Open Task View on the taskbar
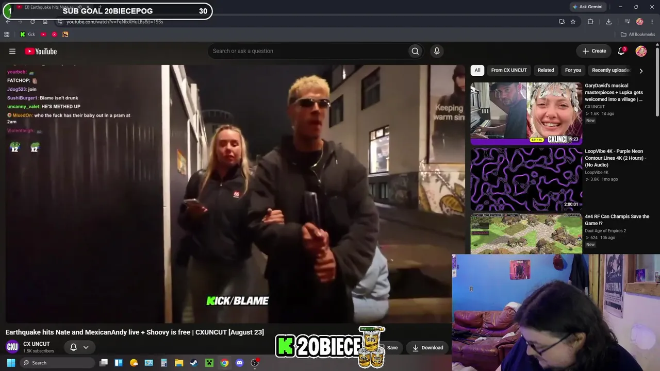 (104, 363)
